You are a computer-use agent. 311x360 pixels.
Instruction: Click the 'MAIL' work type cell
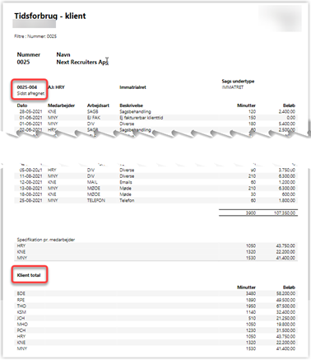click(x=92, y=182)
